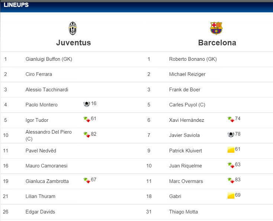Open the Juventus team name heading
The image size is (273, 221).
(73, 42)
